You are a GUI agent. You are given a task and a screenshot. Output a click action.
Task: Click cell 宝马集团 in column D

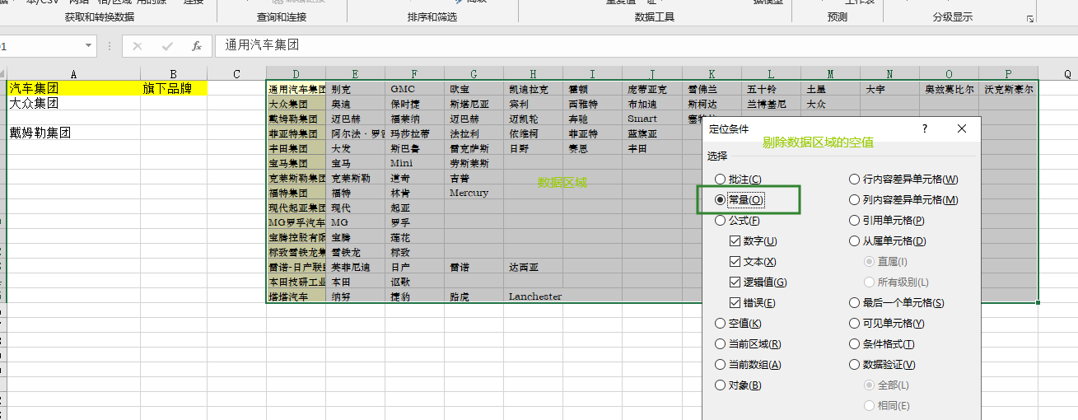296,163
